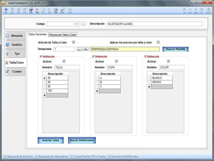Click the Descripción field SUJETADOR CLASSIC
The width and height of the screenshot is (214, 161).
tap(154, 24)
